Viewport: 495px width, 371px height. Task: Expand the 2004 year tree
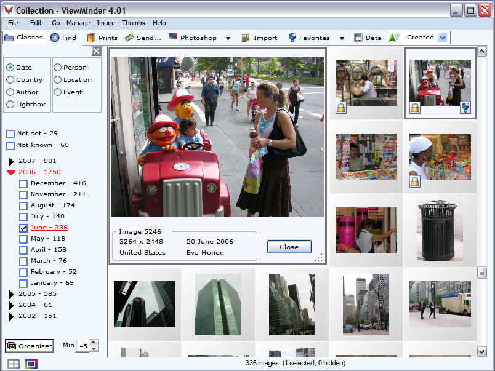click(x=11, y=305)
